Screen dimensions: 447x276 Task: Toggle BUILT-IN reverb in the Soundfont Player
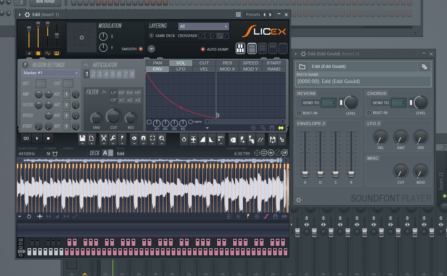point(300,113)
